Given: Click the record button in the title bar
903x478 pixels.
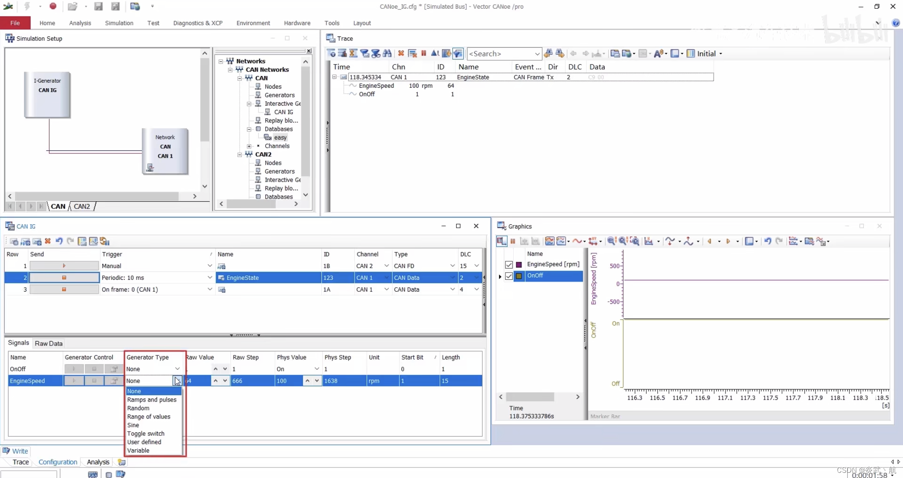Looking at the screenshot, I should tap(53, 6).
